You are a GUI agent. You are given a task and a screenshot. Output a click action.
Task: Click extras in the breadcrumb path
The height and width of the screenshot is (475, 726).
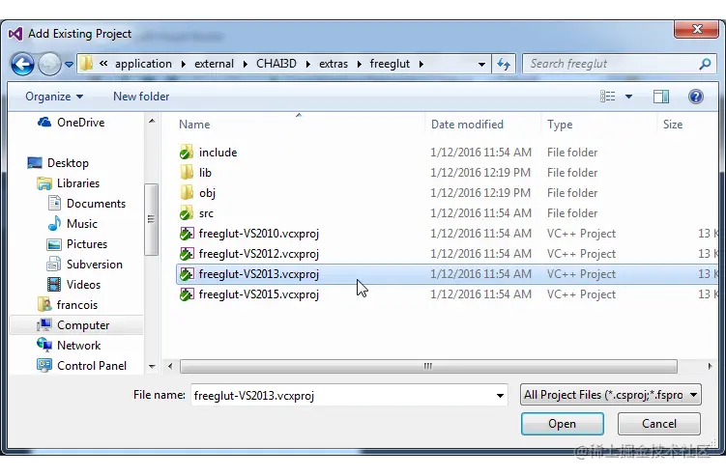(x=334, y=64)
